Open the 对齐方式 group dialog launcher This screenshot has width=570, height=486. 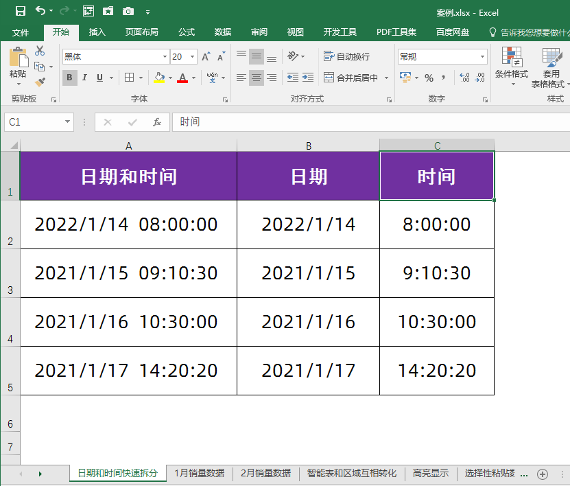coord(389,100)
